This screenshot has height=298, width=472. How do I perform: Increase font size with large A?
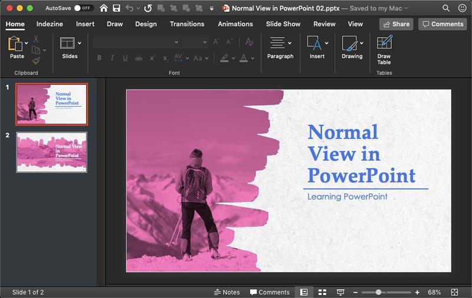(216, 42)
